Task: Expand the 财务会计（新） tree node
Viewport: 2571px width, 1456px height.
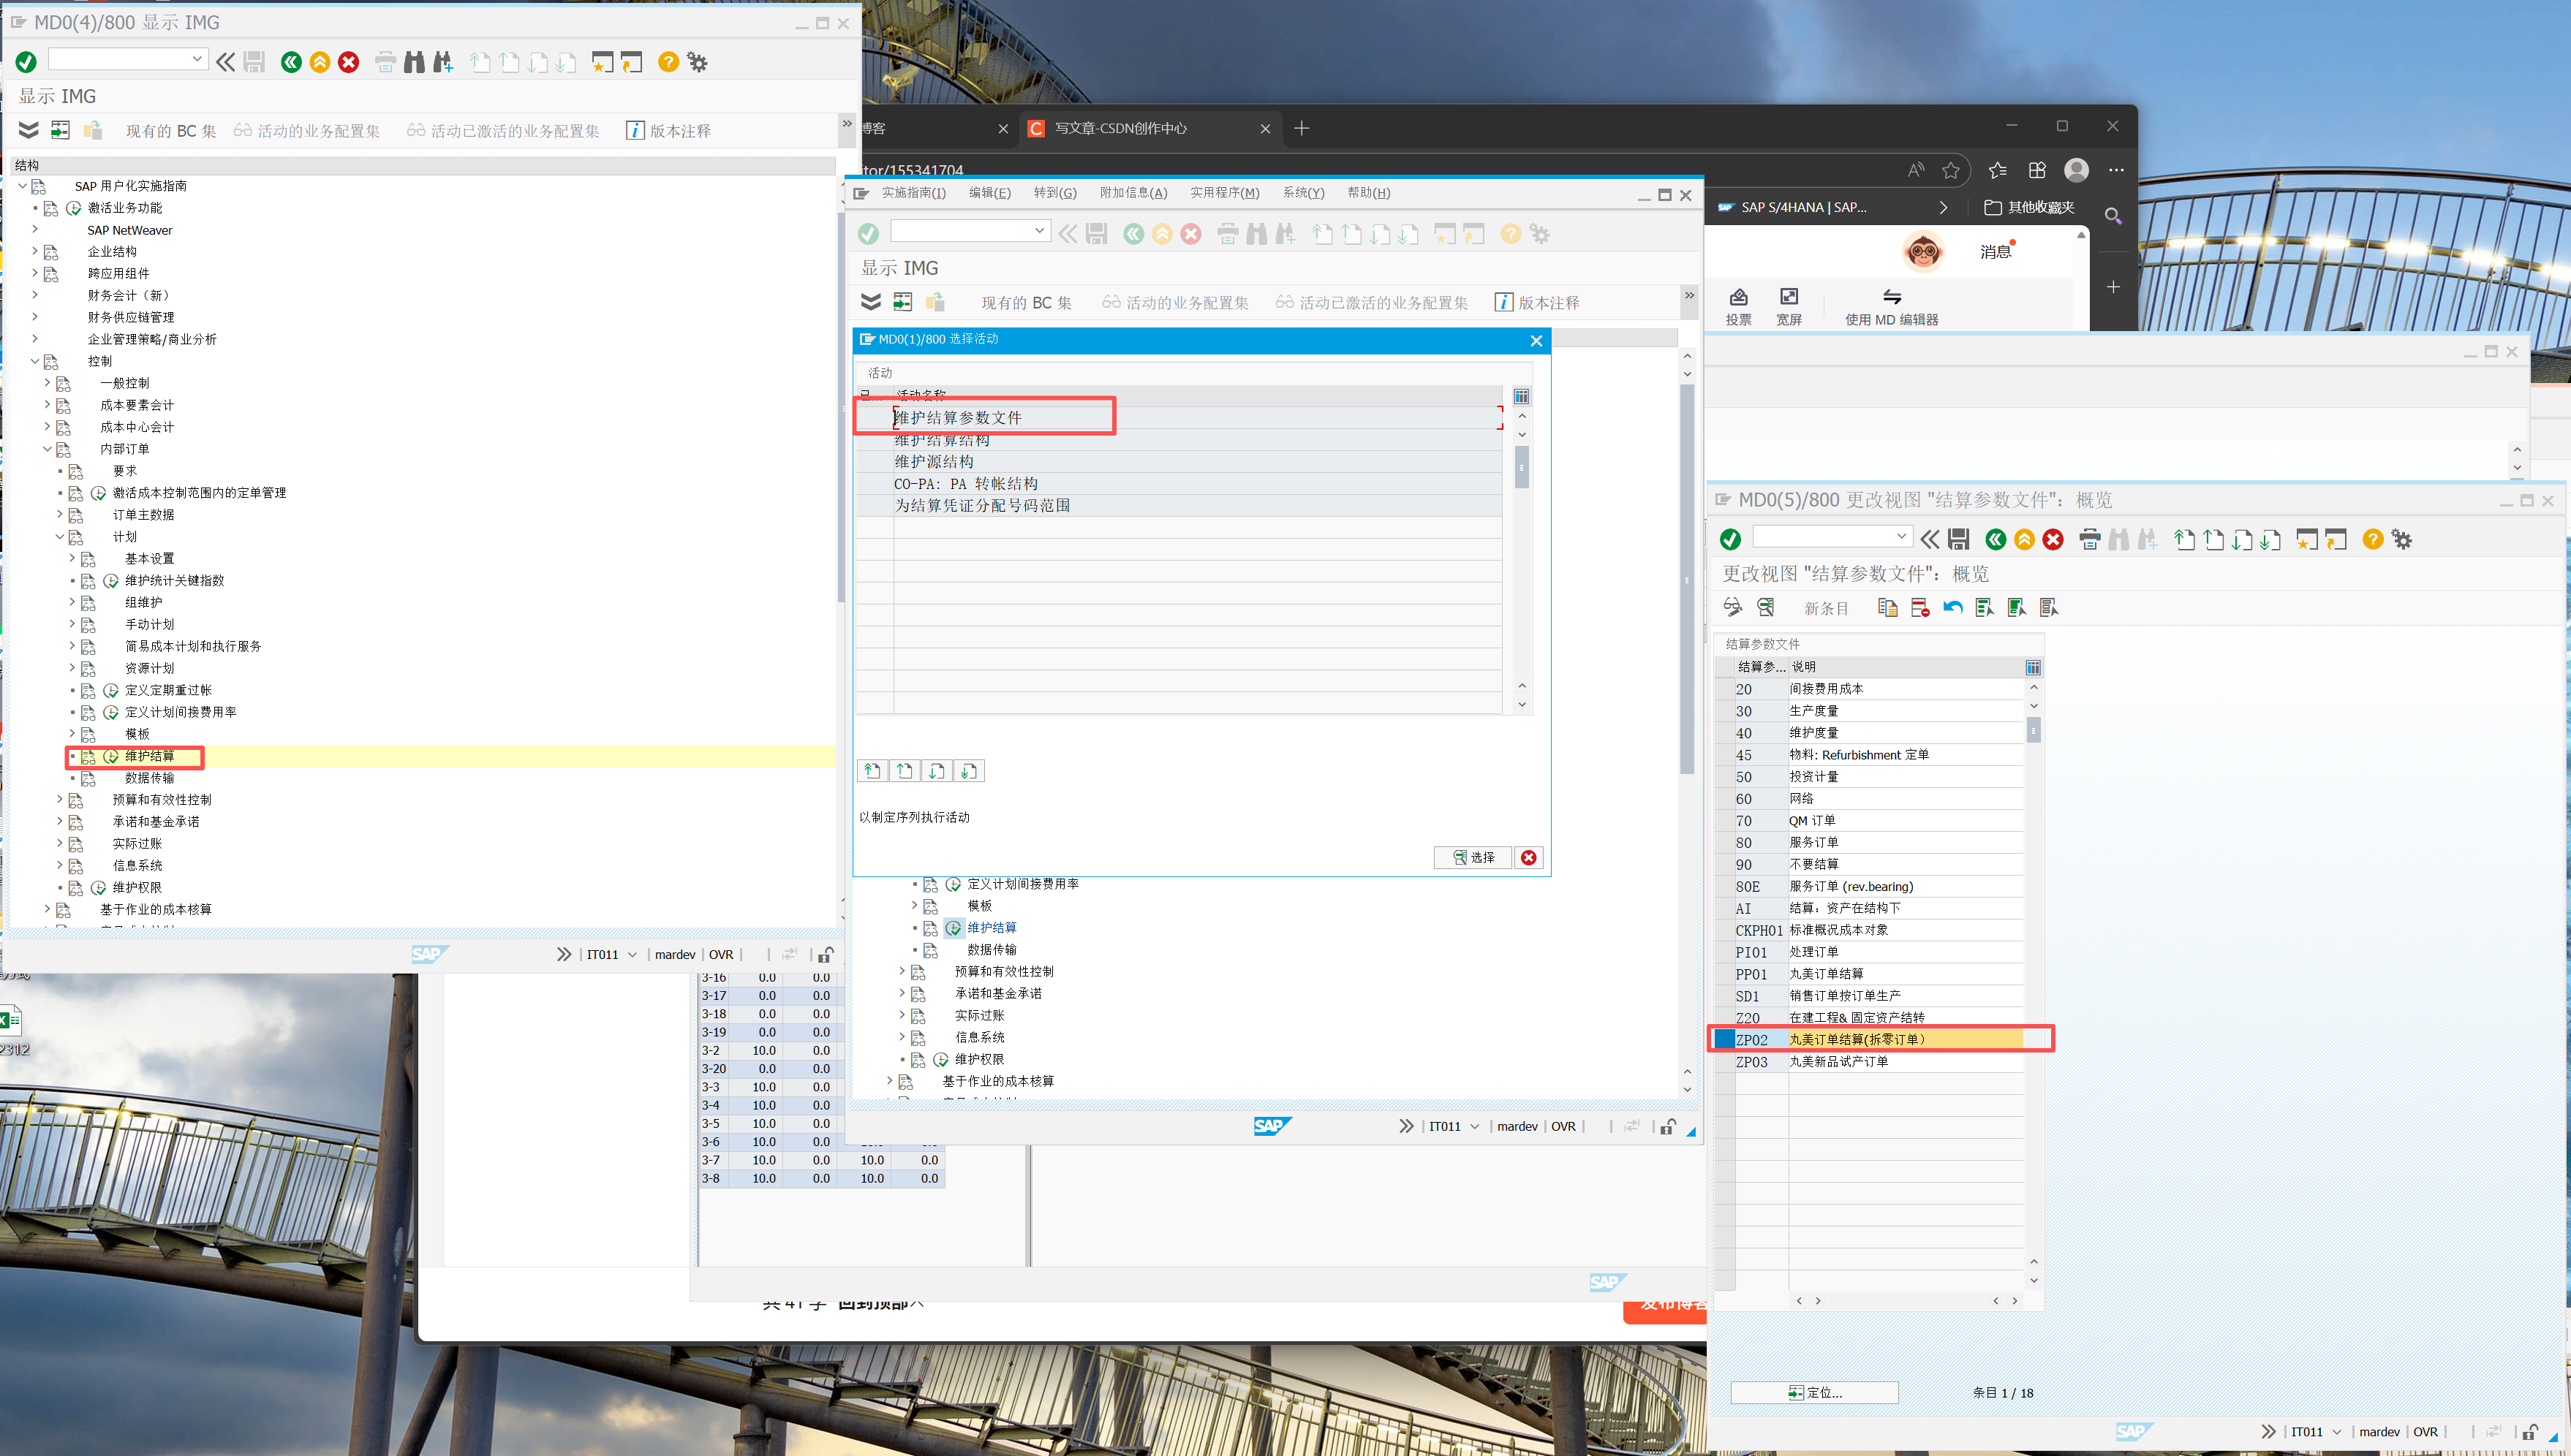Action: (x=35, y=295)
